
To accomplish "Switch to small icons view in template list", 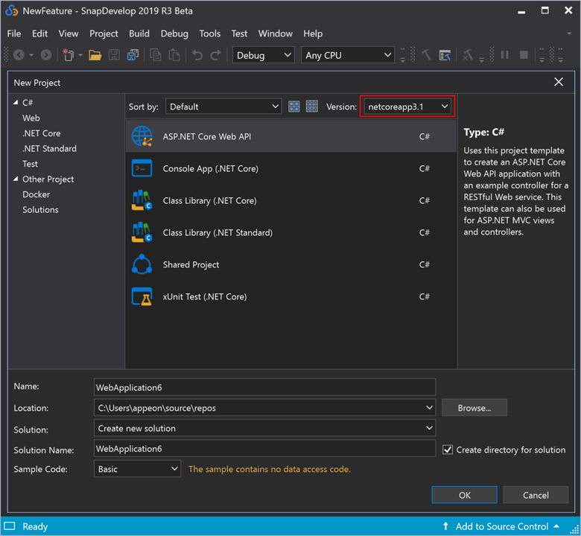I will click(x=312, y=106).
